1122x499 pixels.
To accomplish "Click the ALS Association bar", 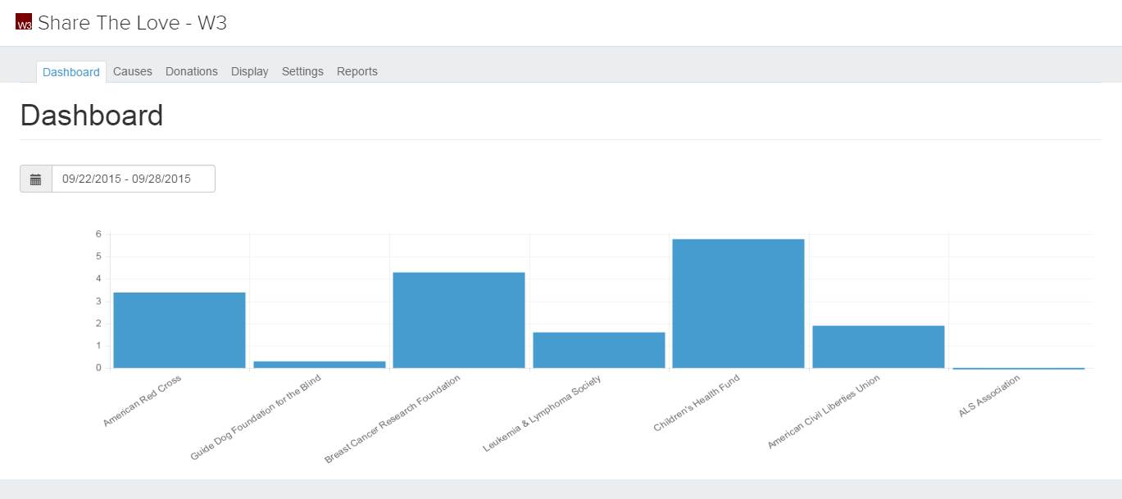I will (x=1019, y=369).
